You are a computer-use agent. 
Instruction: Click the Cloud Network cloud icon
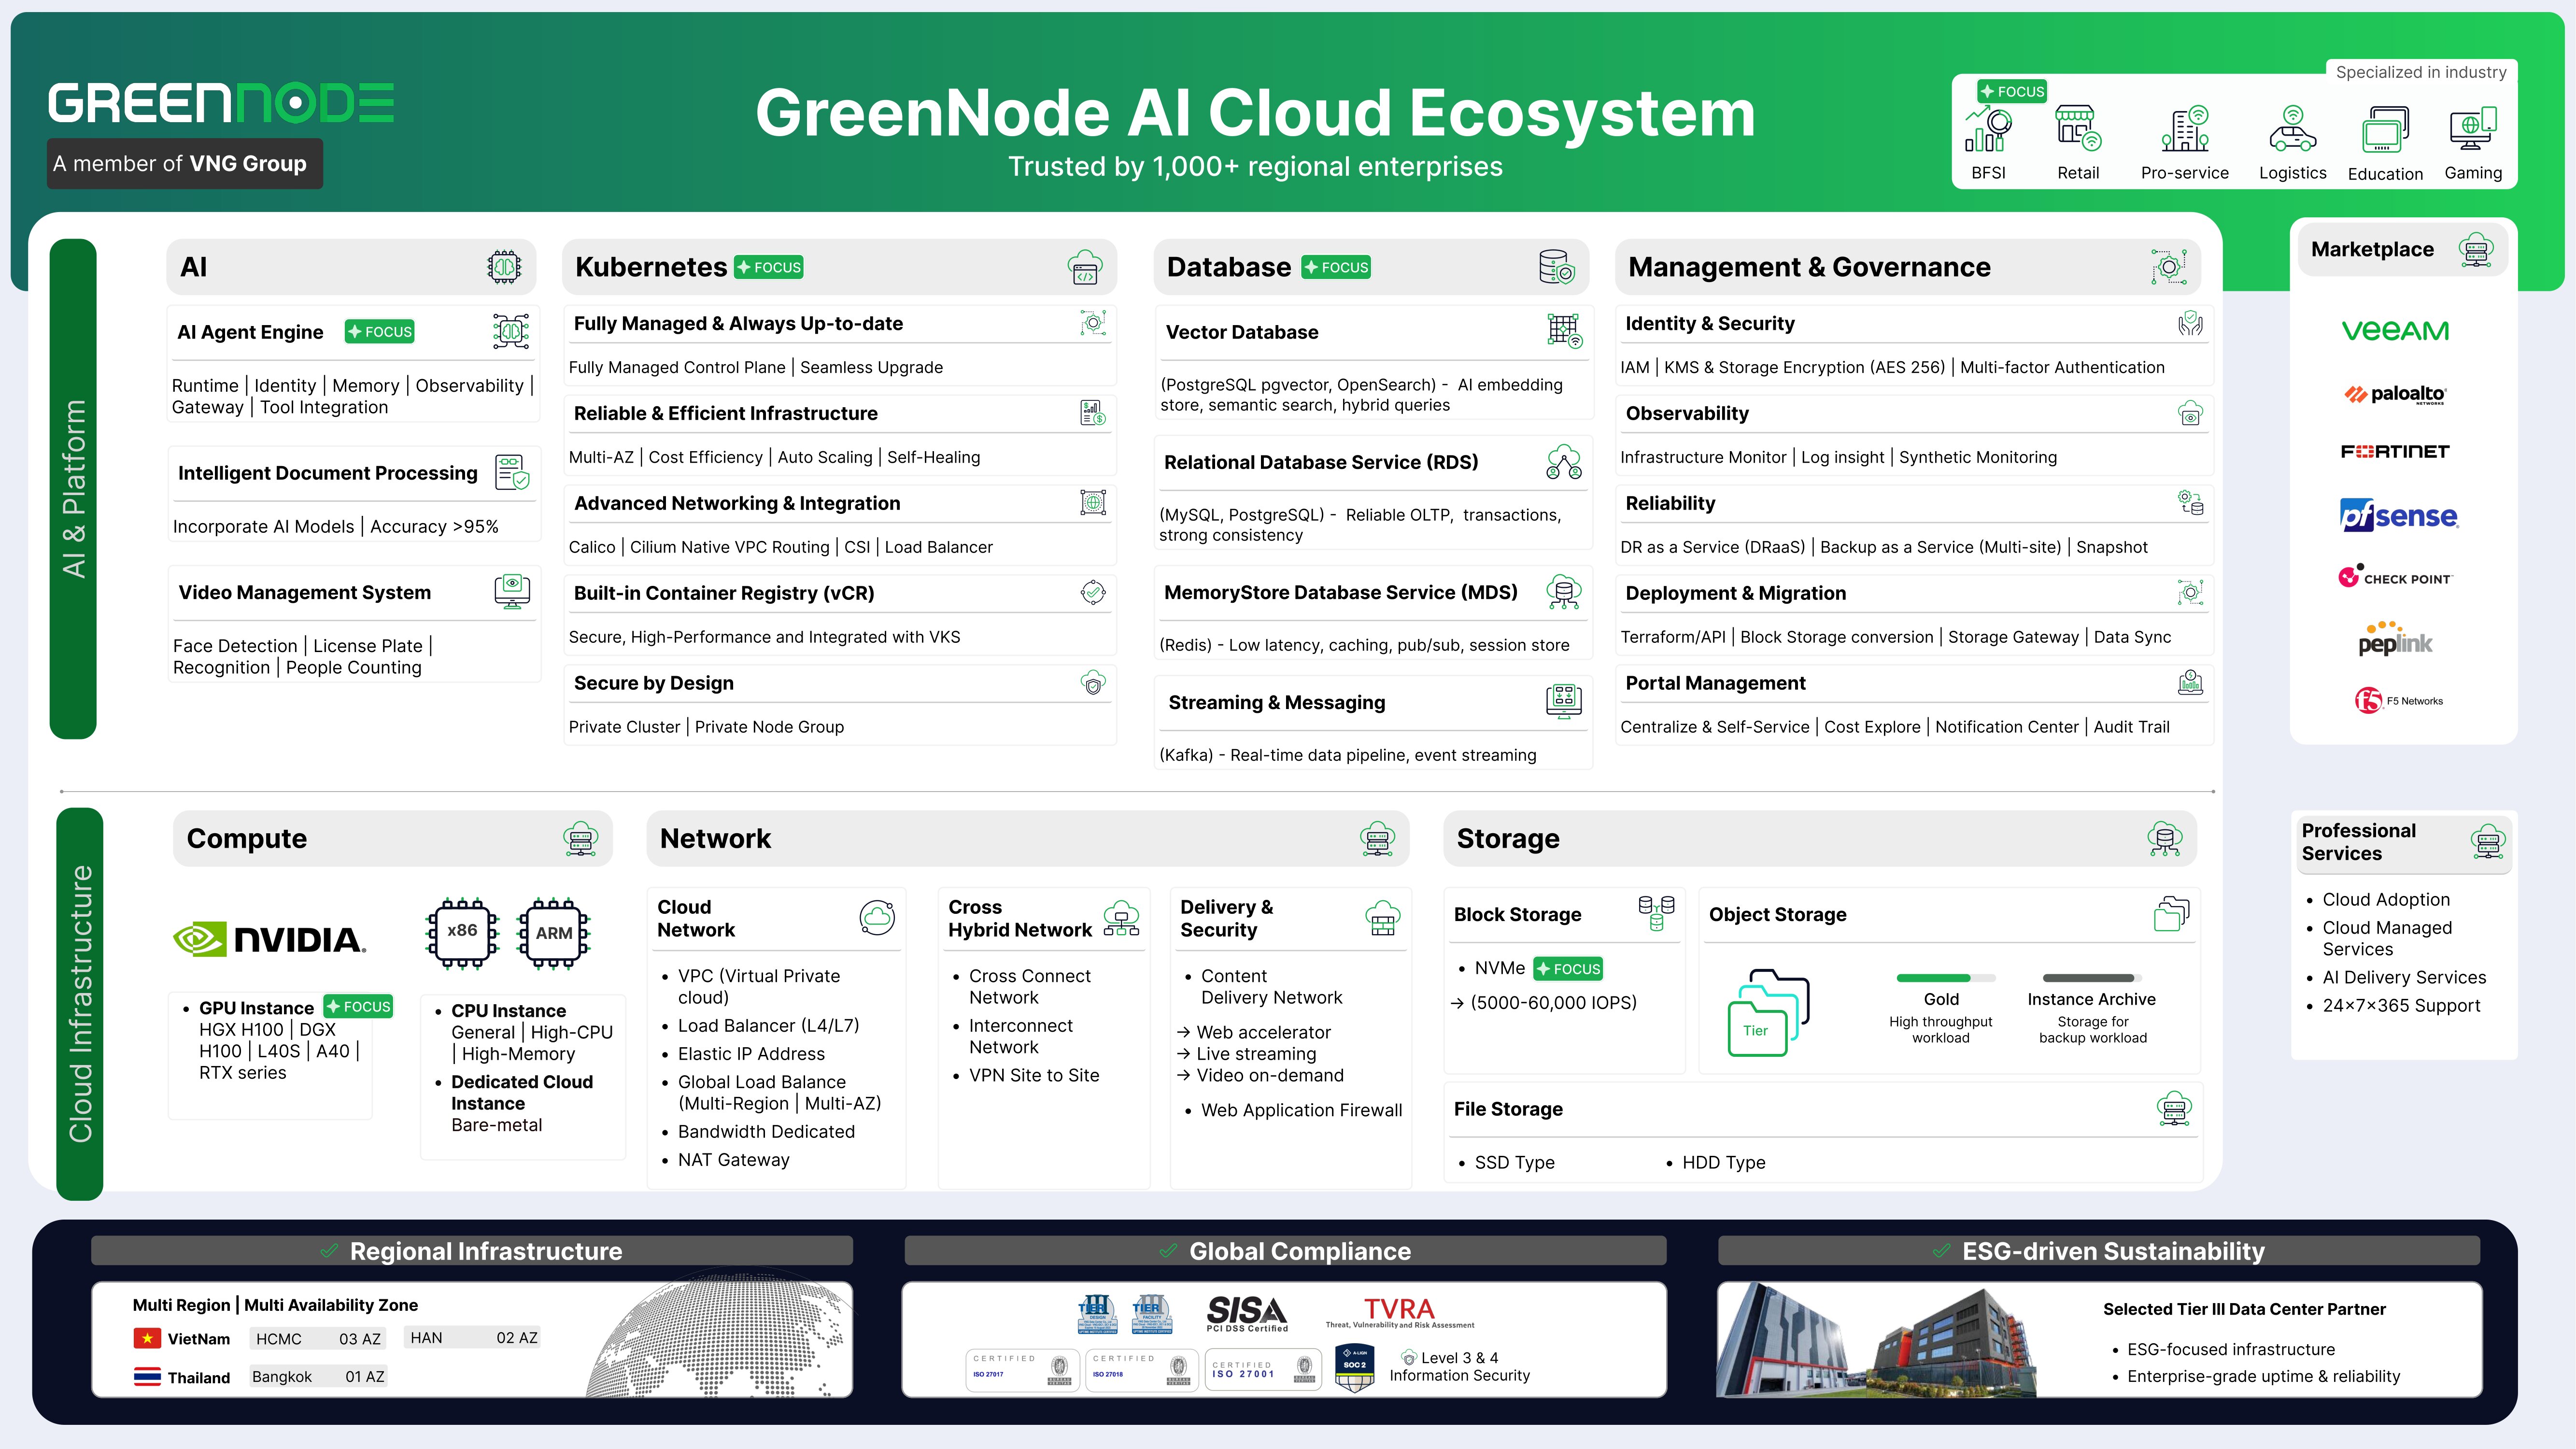point(877,918)
